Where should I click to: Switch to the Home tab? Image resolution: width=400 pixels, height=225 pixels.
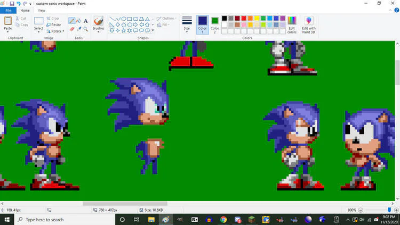25,10
